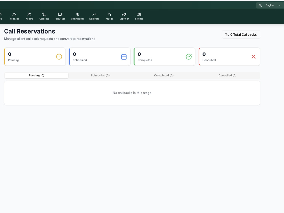Expand the English language dropdown
The image size is (284, 213).
coord(270,5)
